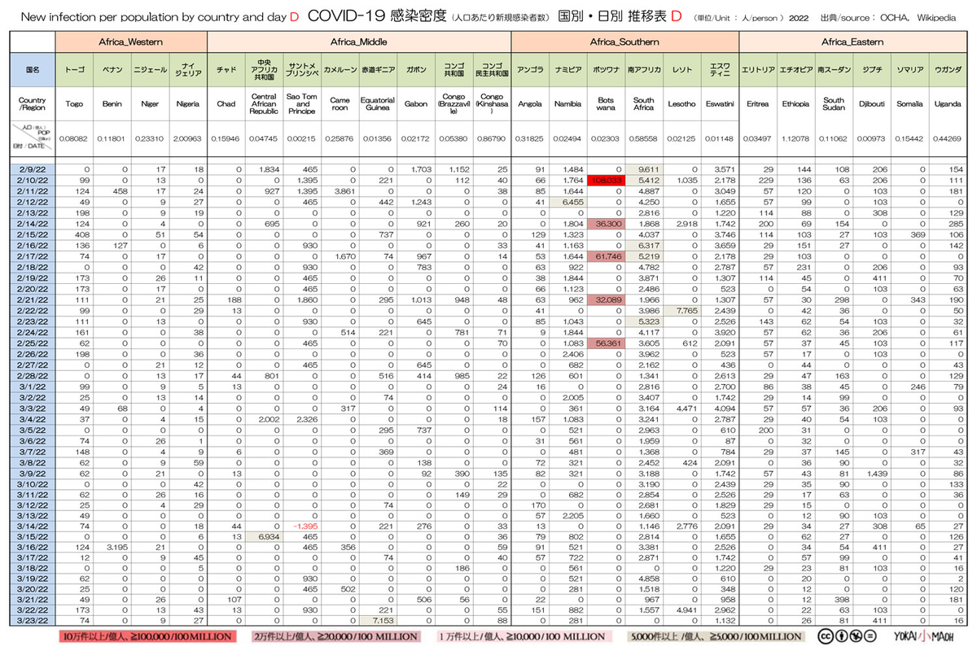Click the Equatorial Guinea column header
The image size is (977, 651).
coord(378,104)
